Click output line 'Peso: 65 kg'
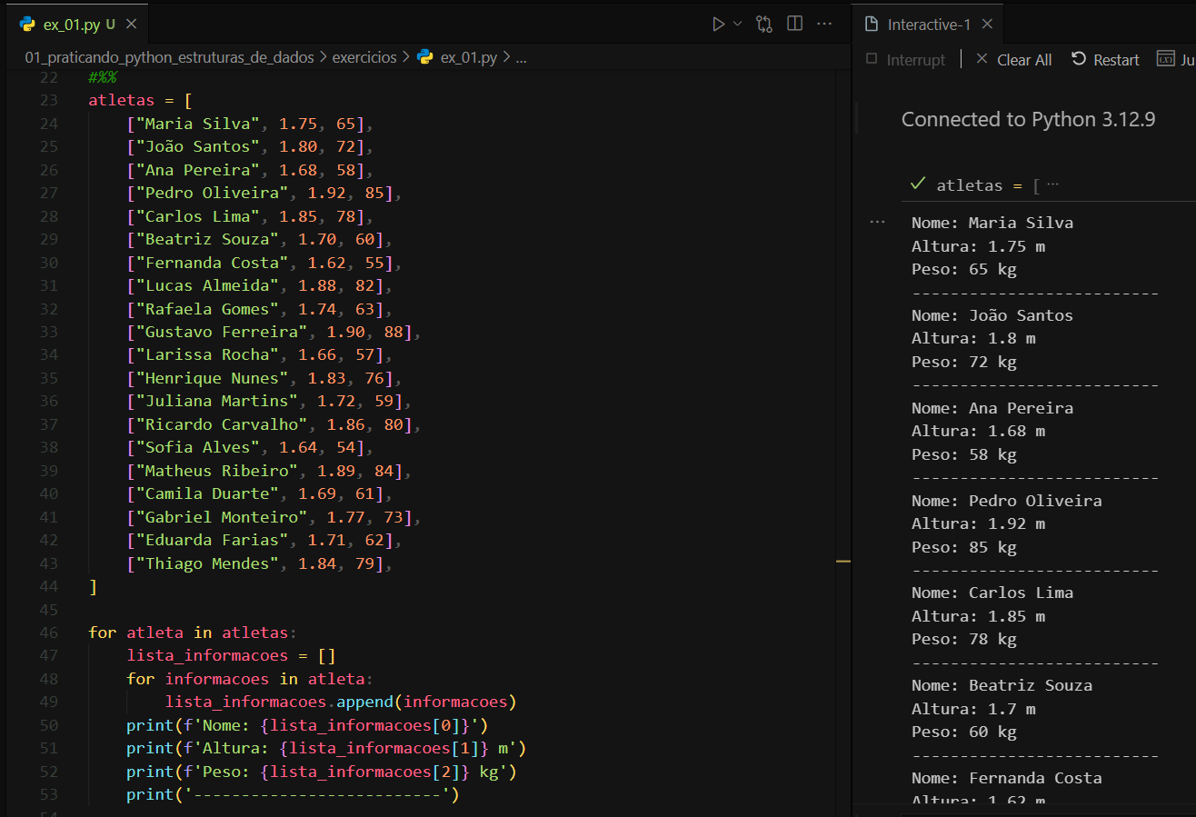Viewport: 1196px width, 817px height. (x=964, y=269)
